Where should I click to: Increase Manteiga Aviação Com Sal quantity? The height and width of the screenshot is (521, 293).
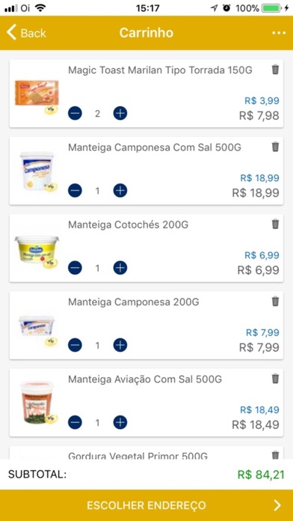click(120, 423)
